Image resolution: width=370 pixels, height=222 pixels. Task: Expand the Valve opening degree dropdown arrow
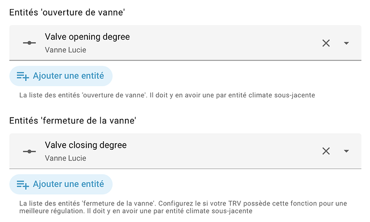coord(346,43)
